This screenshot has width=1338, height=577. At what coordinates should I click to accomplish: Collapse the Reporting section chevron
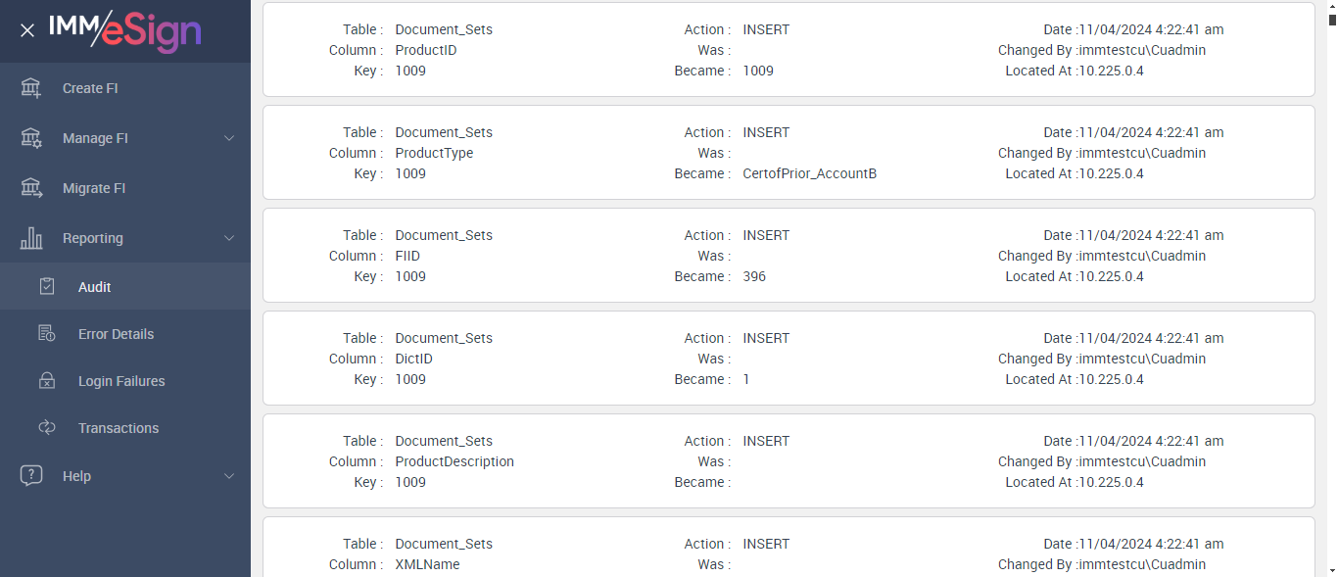click(x=229, y=238)
